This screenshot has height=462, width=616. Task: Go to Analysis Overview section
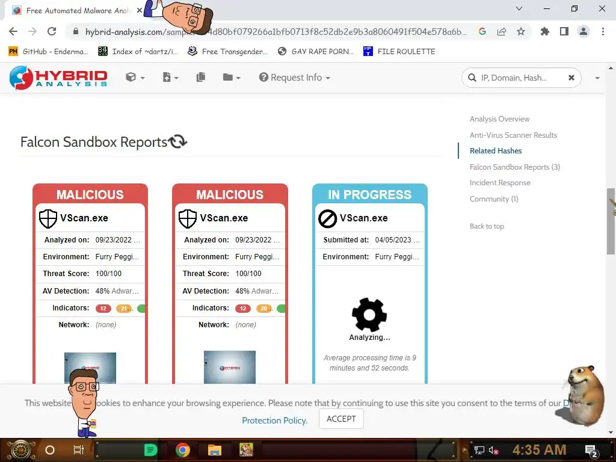499,119
